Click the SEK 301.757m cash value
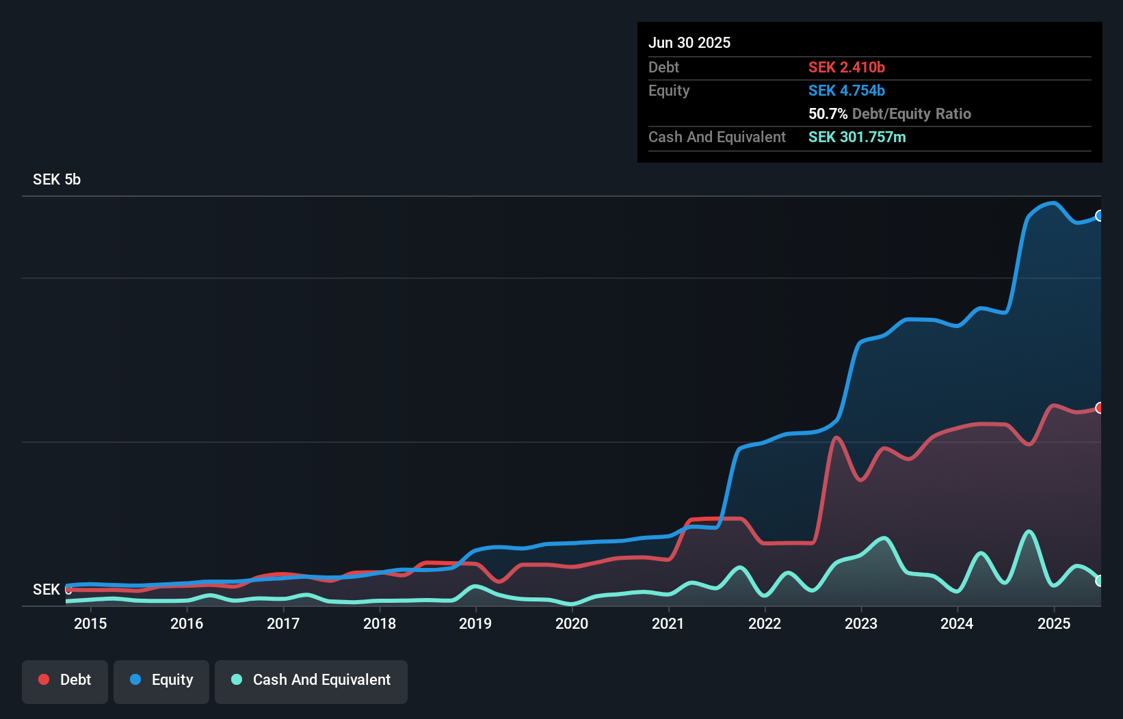Image resolution: width=1123 pixels, height=719 pixels. pyautogui.click(x=857, y=137)
